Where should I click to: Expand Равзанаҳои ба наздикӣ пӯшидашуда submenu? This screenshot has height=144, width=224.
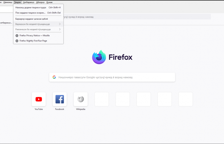click(x=38, y=29)
